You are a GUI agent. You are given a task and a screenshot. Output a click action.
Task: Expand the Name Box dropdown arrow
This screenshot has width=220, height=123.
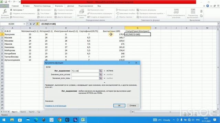click(24, 24)
